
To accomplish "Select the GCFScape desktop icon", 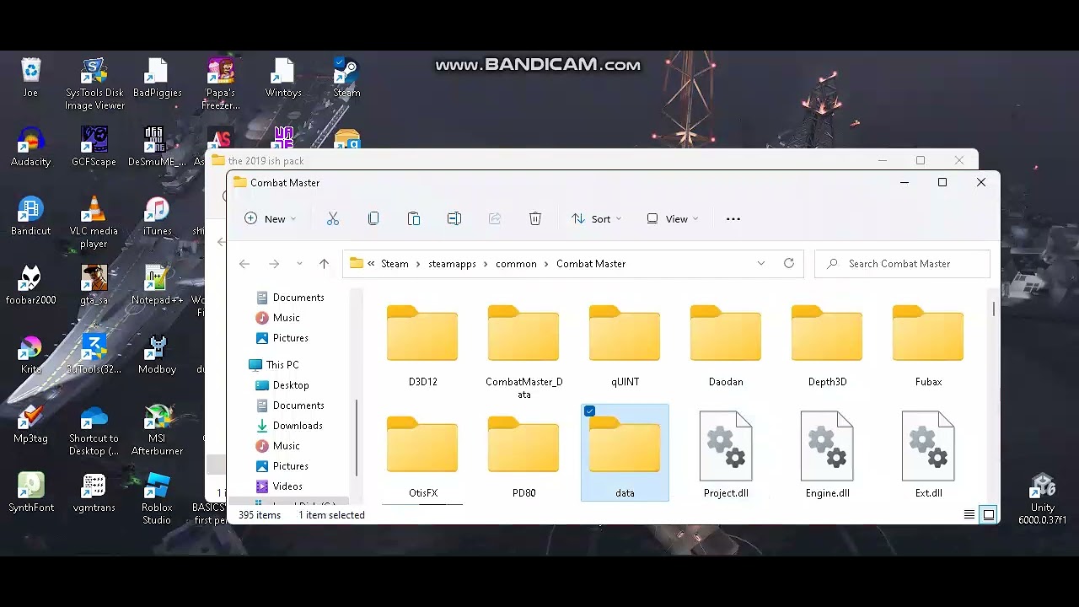I will coord(94,147).
